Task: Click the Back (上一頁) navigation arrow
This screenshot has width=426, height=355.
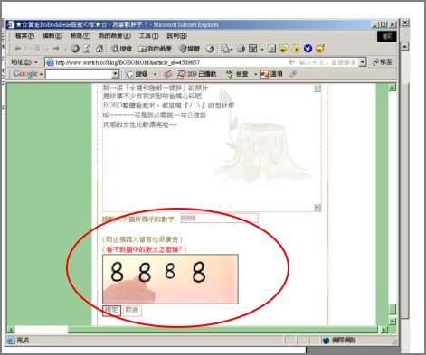Action: tap(26, 49)
